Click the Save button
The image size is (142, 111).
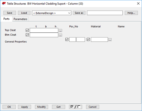click(10, 13)
